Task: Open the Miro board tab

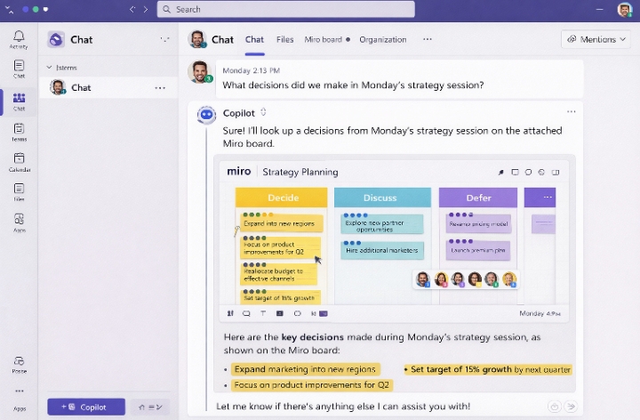Action: tap(324, 39)
